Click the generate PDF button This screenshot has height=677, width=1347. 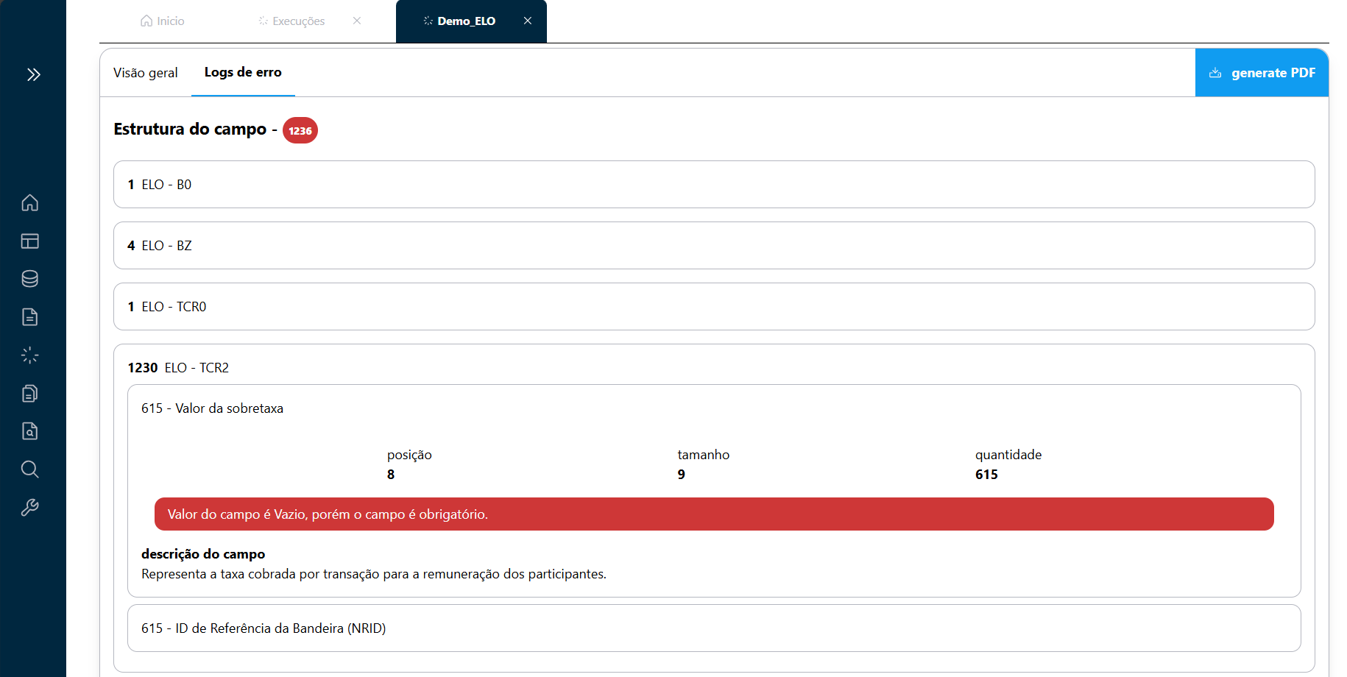[x=1262, y=73]
